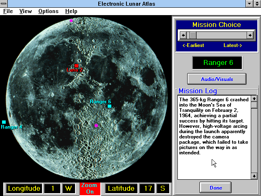Click the latitude direction field S
The image size is (261, 196).
163,189
